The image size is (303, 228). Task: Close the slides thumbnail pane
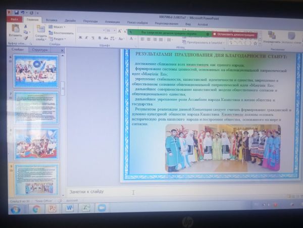62,50
